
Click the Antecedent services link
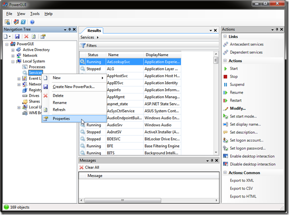[246, 44]
